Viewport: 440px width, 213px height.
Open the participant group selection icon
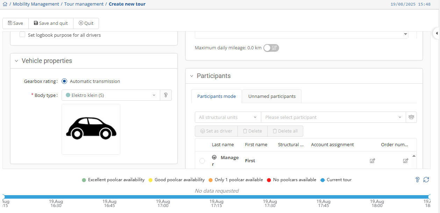point(411,117)
